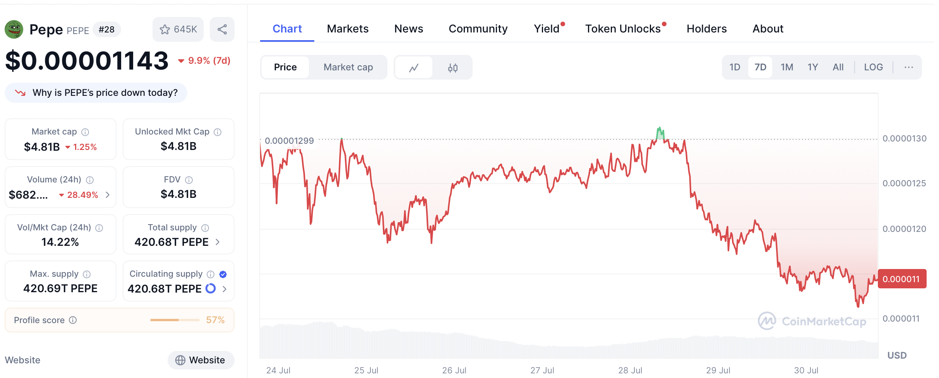Open the Markets tab
Image resolution: width=939 pixels, height=378 pixels.
(348, 29)
